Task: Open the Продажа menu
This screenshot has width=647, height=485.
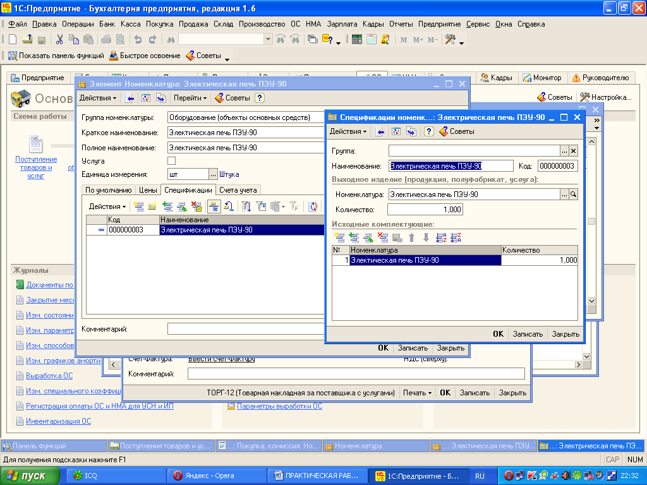Action: (193, 24)
